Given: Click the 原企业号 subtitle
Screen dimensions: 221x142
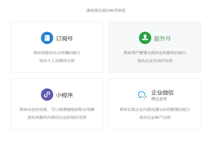Looking at the screenshot, I should point(159,99).
